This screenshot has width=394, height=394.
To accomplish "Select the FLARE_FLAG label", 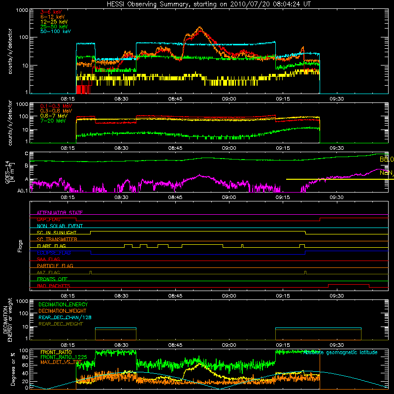I will click(51, 246).
